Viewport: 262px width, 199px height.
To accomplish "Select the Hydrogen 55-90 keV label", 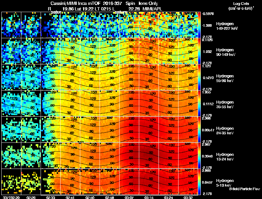I will coord(225,78).
